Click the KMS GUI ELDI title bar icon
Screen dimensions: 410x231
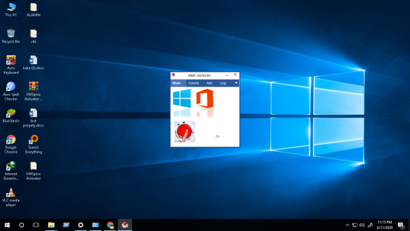click(174, 75)
